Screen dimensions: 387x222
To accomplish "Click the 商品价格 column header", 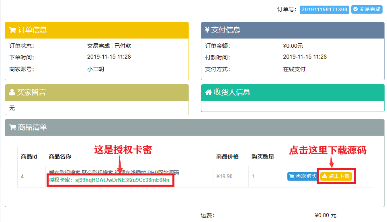I will click(227, 157).
